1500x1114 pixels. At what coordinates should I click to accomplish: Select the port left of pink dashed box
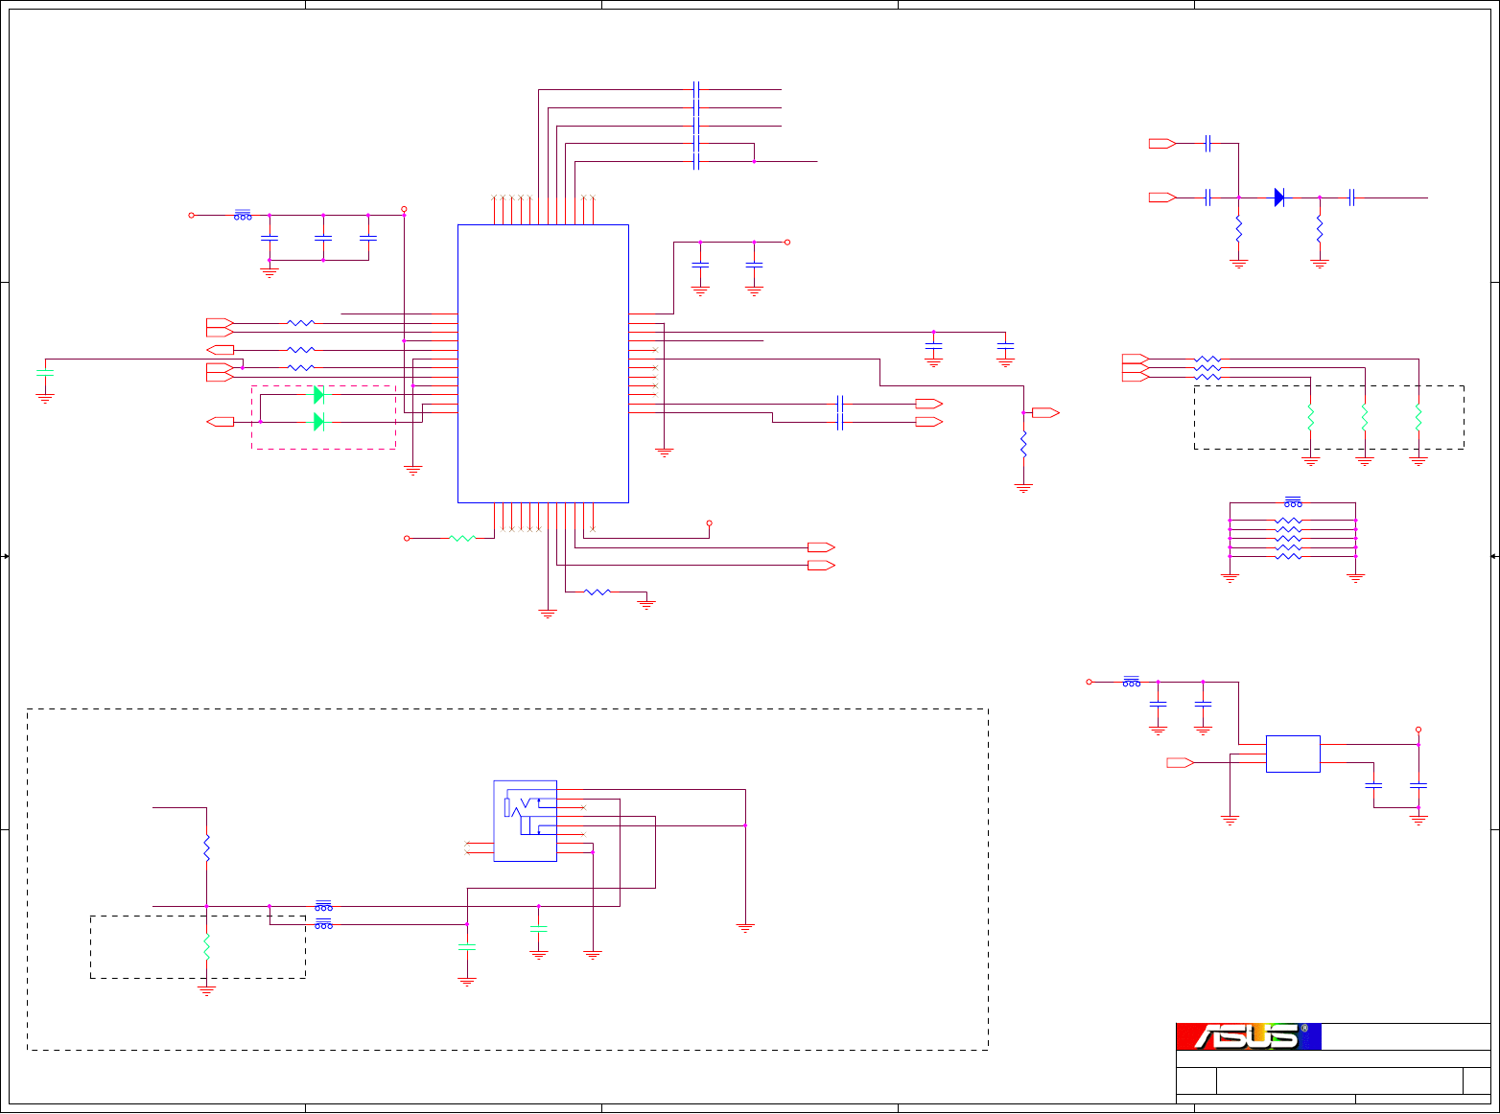[221, 422]
